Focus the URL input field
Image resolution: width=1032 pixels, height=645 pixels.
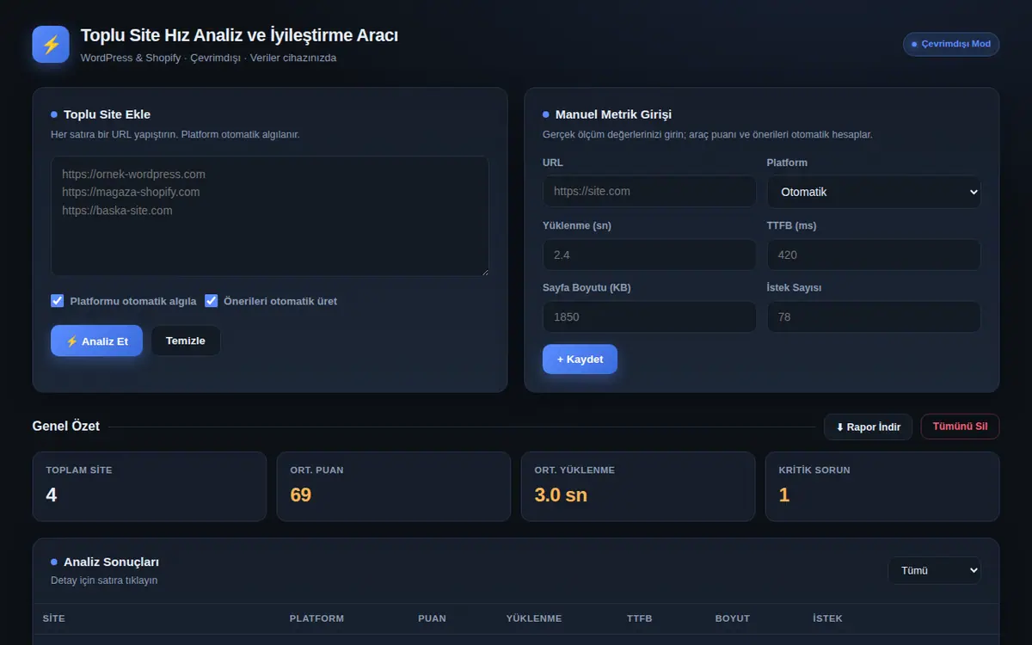coord(649,191)
